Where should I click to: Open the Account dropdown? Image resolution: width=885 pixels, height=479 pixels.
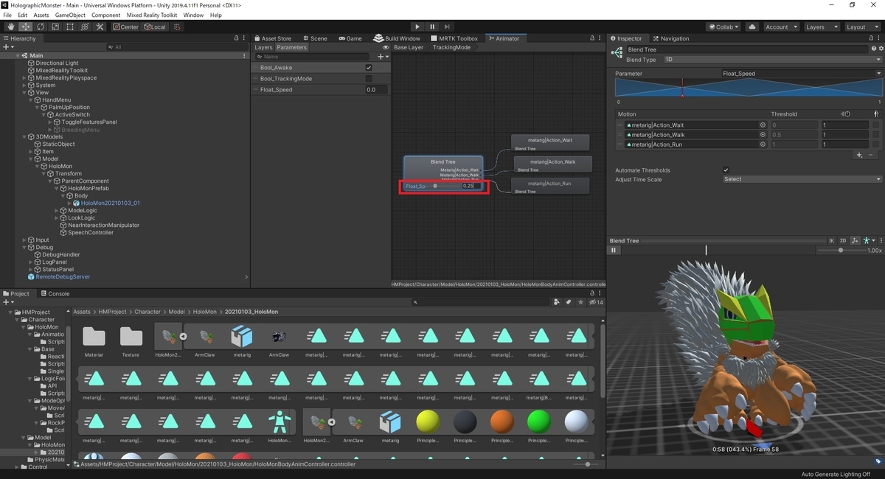pos(780,27)
